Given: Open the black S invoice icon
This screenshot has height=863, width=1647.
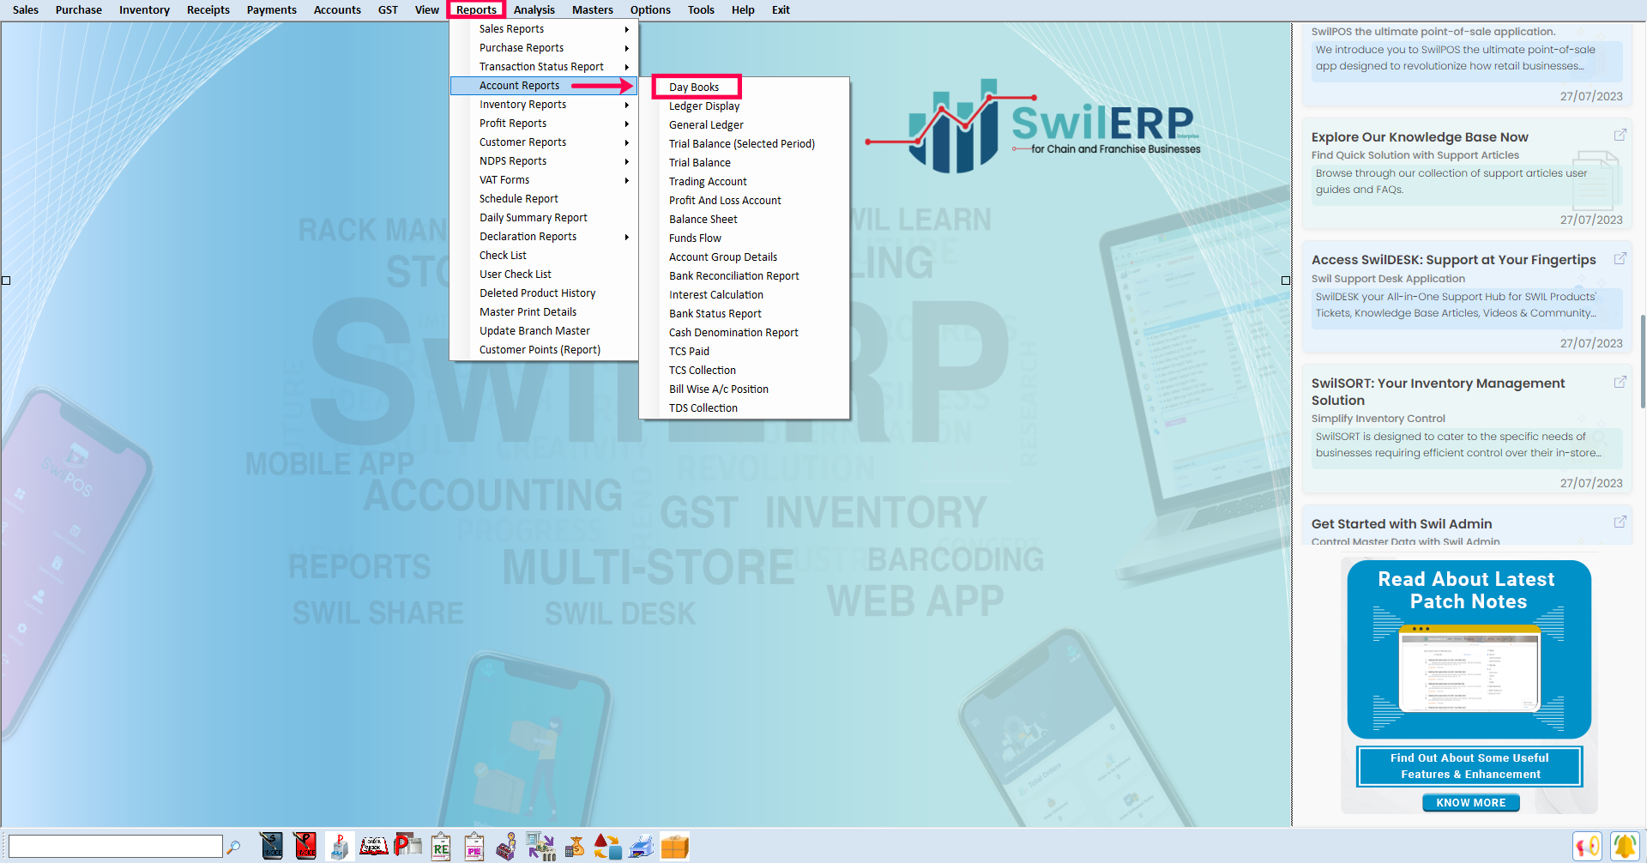Looking at the screenshot, I should [272, 847].
